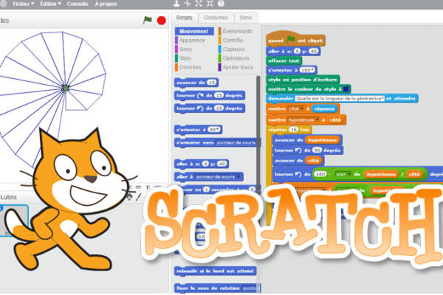Click the Lutins panel label

8,197
